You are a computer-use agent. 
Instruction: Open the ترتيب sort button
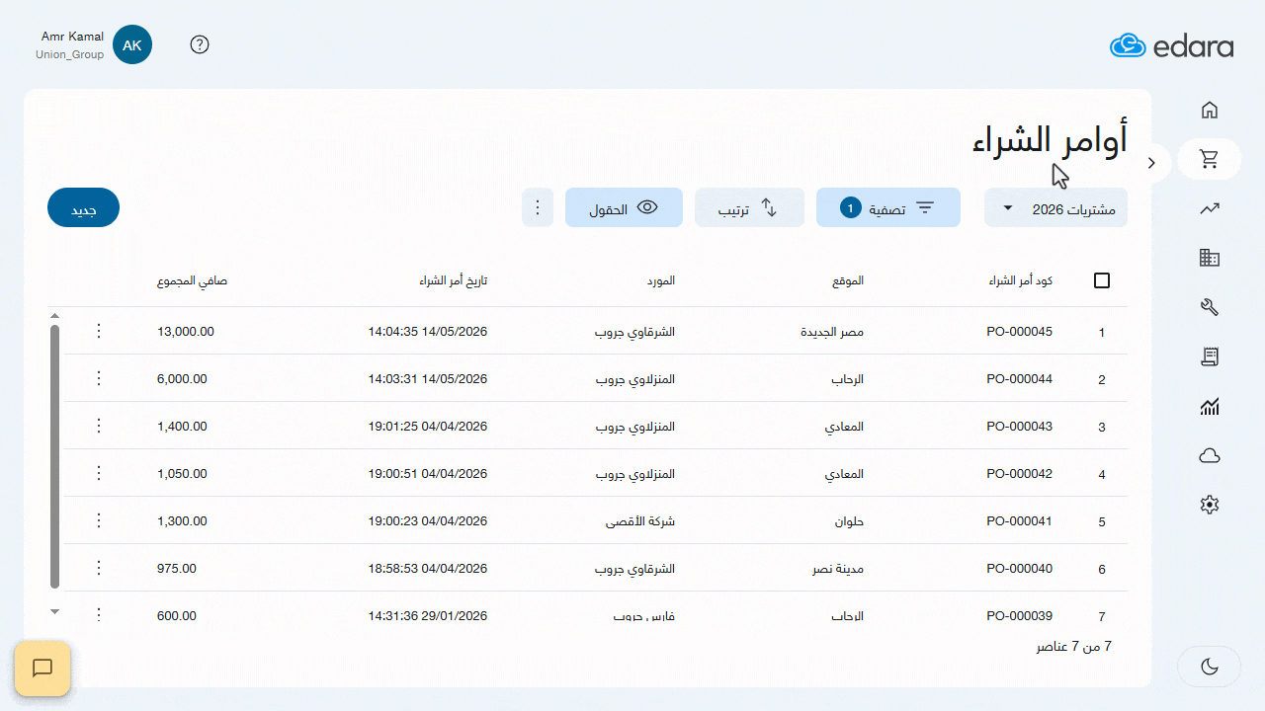(749, 208)
